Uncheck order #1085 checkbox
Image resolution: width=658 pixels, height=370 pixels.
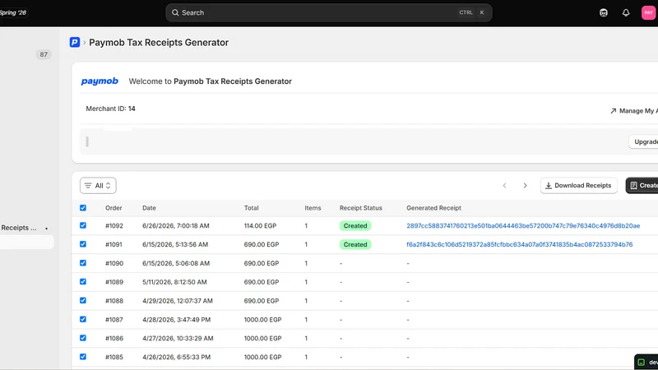[x=83, y=357]
